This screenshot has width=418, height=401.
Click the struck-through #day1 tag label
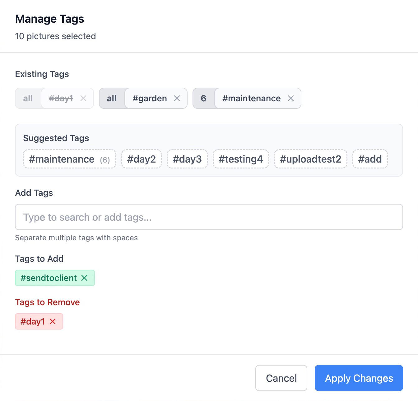pos(61,98)
